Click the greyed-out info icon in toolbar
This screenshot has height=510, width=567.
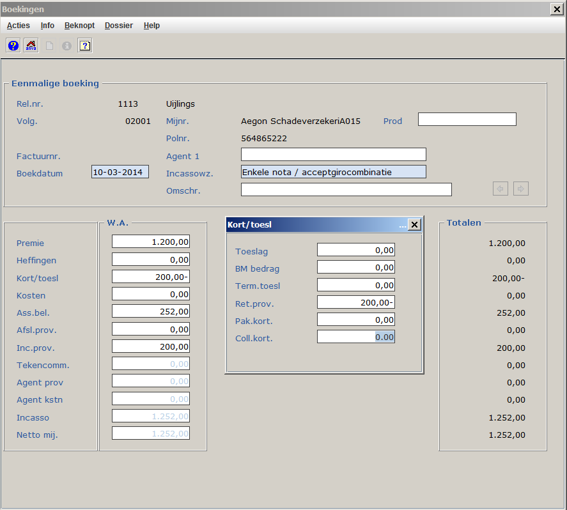tap(66, 45)
